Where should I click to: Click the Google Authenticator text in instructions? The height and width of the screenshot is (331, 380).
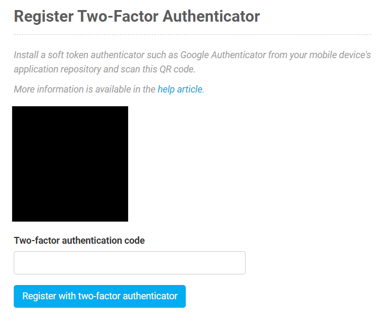tap(223, 55)
